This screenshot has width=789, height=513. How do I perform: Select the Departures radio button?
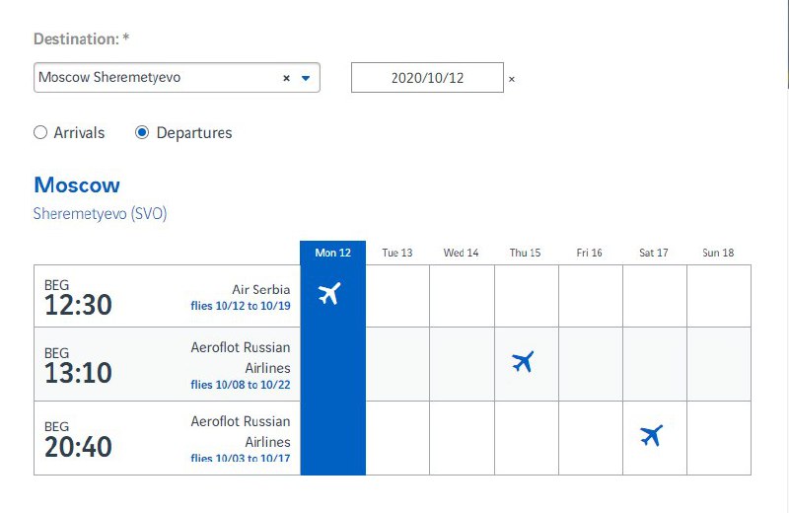[x=142, y=132]
